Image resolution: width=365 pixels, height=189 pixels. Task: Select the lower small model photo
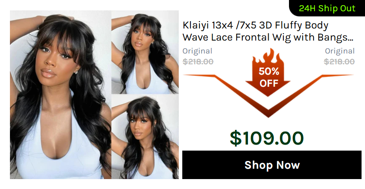point(145,137)
